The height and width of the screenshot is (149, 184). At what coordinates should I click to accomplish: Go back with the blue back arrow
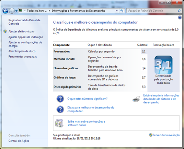pyautogui.click(x=5, y=11)
